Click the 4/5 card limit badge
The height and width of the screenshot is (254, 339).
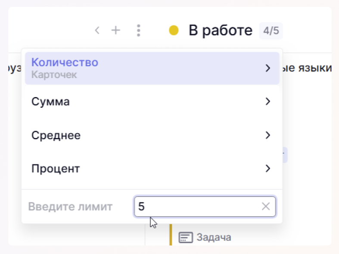[271, 31]
